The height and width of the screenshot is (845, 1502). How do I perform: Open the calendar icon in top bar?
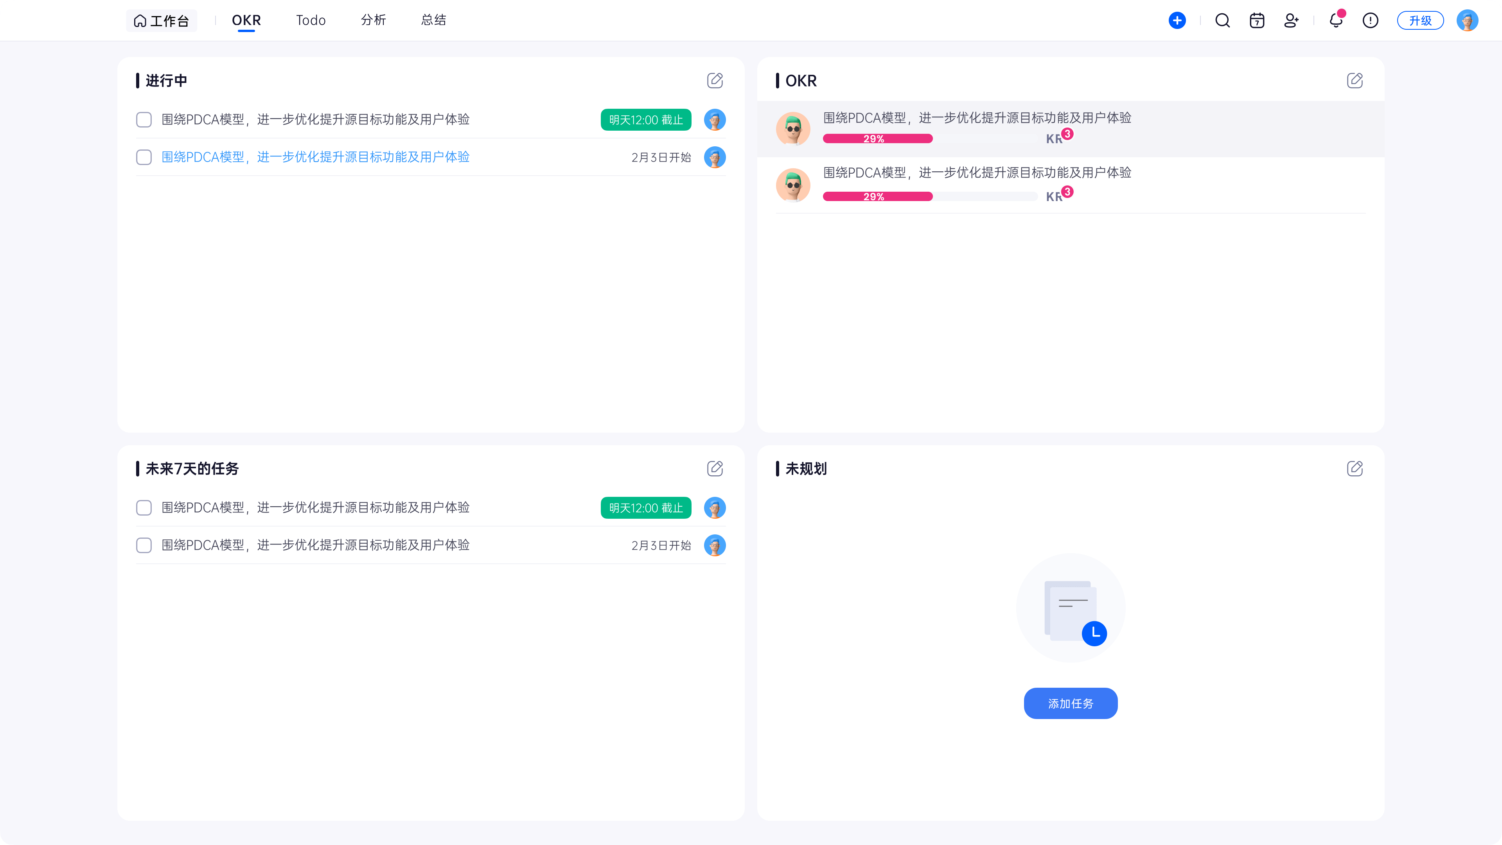pyautogui.click(x=1256, y=20)
